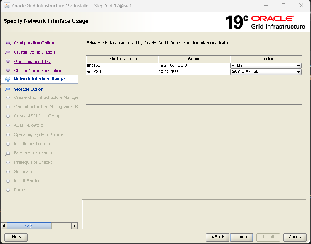Screen dimensions: 311x244
Task: Go back with the Back button
Action: point(217,237)
